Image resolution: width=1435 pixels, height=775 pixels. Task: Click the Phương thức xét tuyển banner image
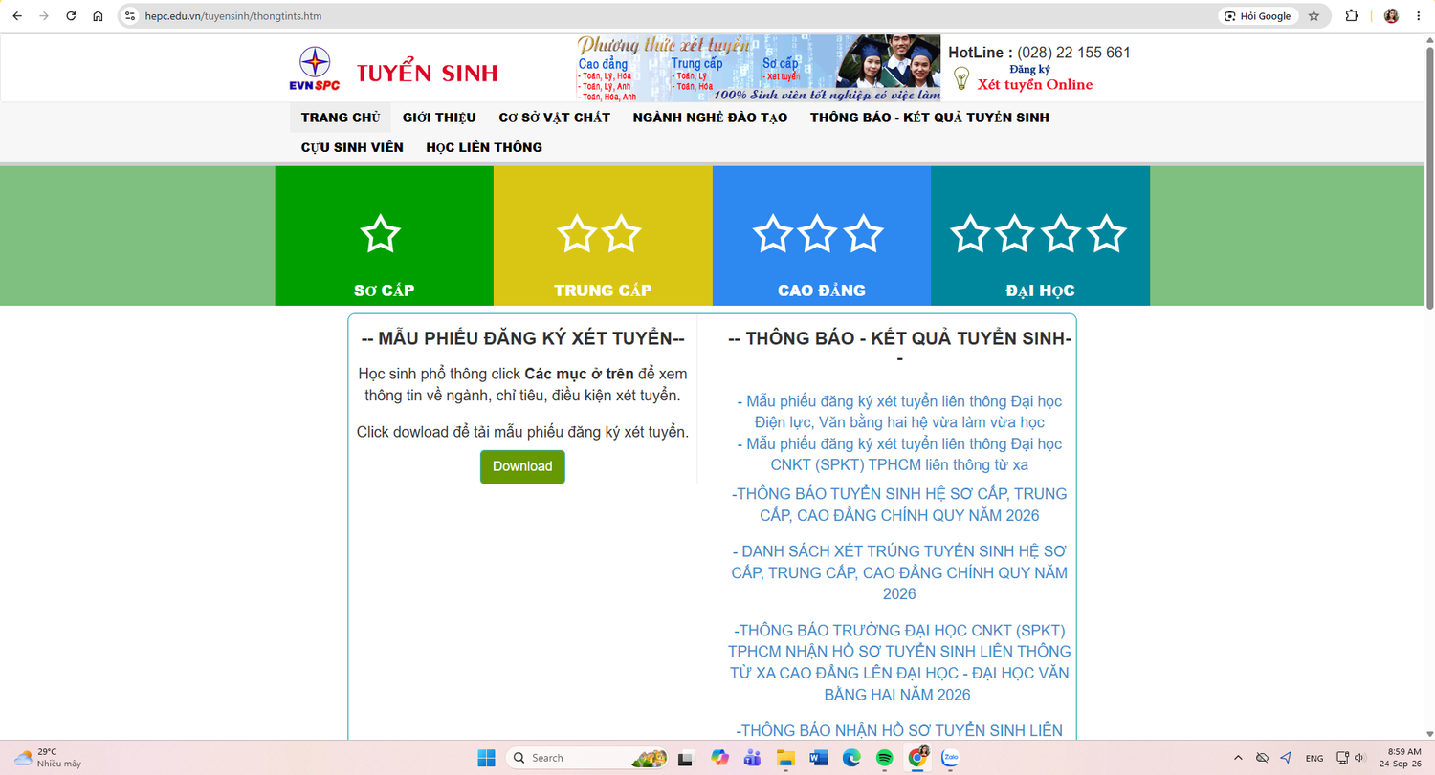click(759, 68)
